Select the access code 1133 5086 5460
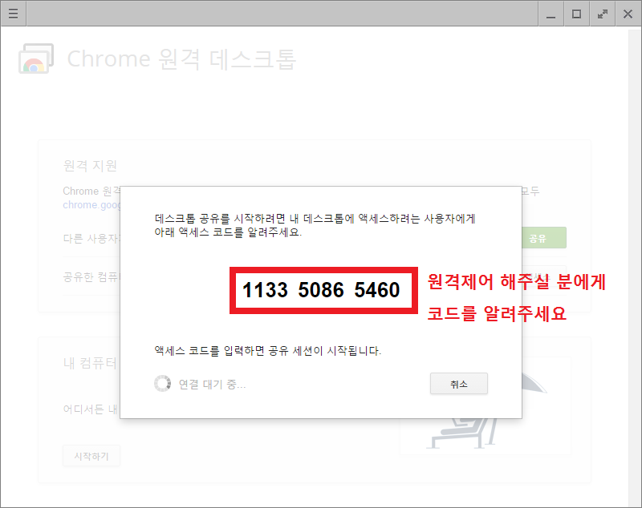 (321, 290)
